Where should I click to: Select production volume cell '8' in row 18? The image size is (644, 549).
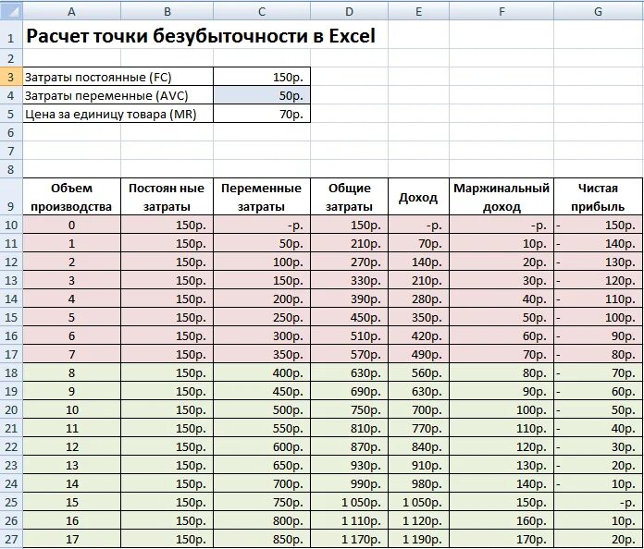pyautogui.click(x=71, y=372)
